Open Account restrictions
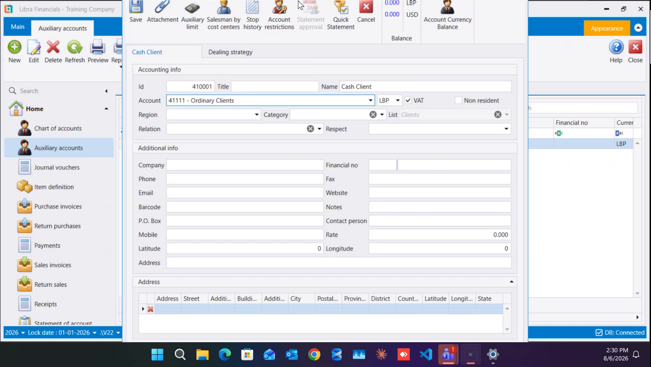The image size is (651, 367). [279, 16]
